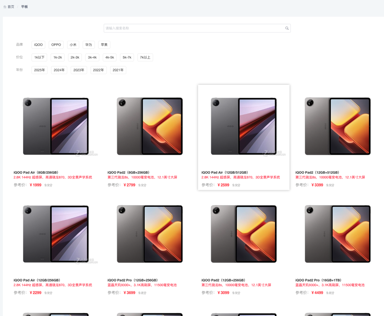The width and height of the screenshot is (384, 316).
Task: Click the title iQOO Pad2 Pro (16GB+1TB)
Action: (x=318, y=280)
